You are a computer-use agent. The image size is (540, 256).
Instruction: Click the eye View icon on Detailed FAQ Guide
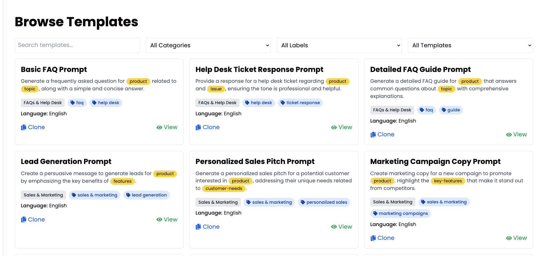click(509, 135)
